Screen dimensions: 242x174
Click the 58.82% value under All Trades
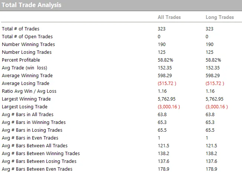(x=166, y=60)
